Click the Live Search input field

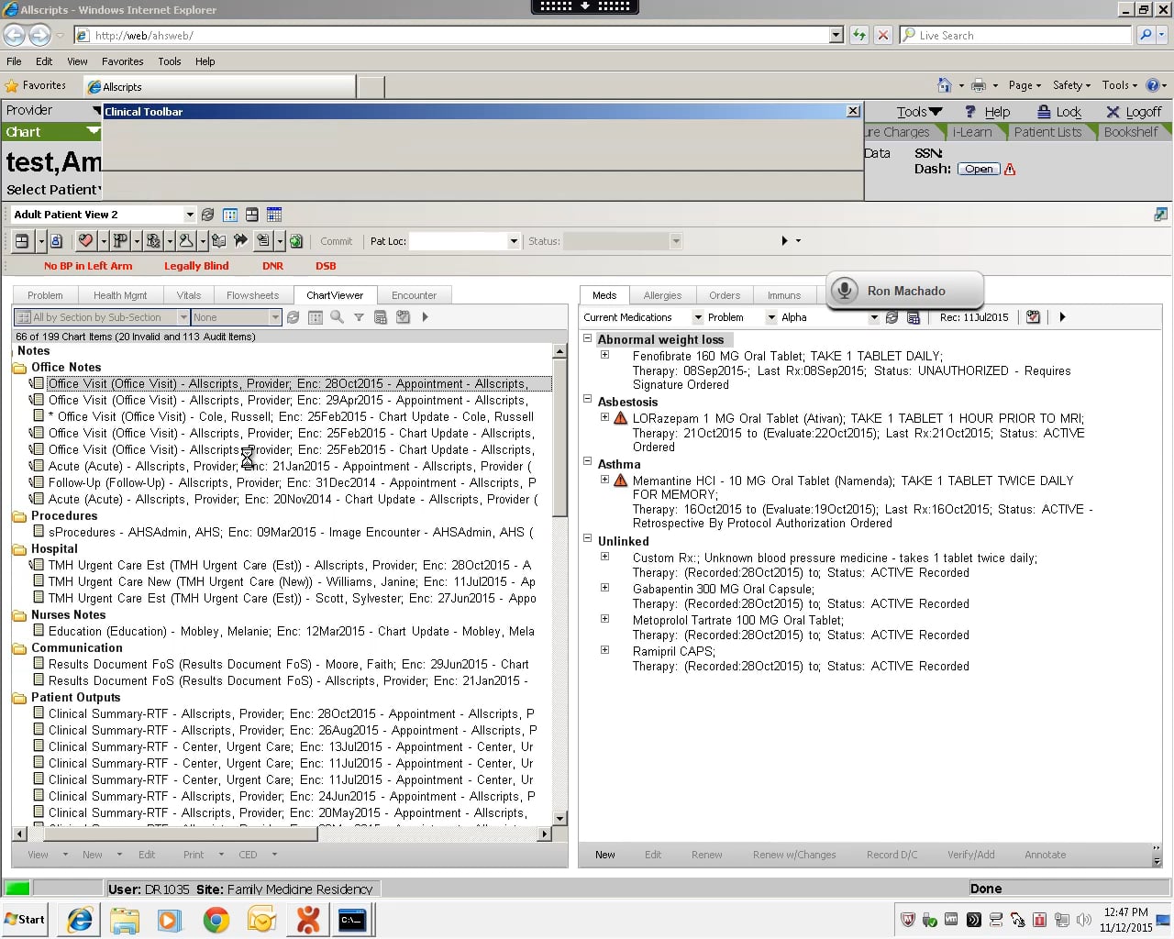[x=1015, y=35]
